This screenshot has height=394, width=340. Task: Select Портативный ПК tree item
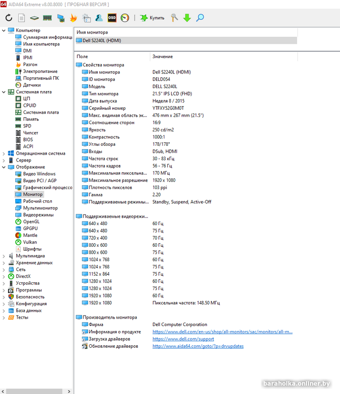[x=37, y=78]
